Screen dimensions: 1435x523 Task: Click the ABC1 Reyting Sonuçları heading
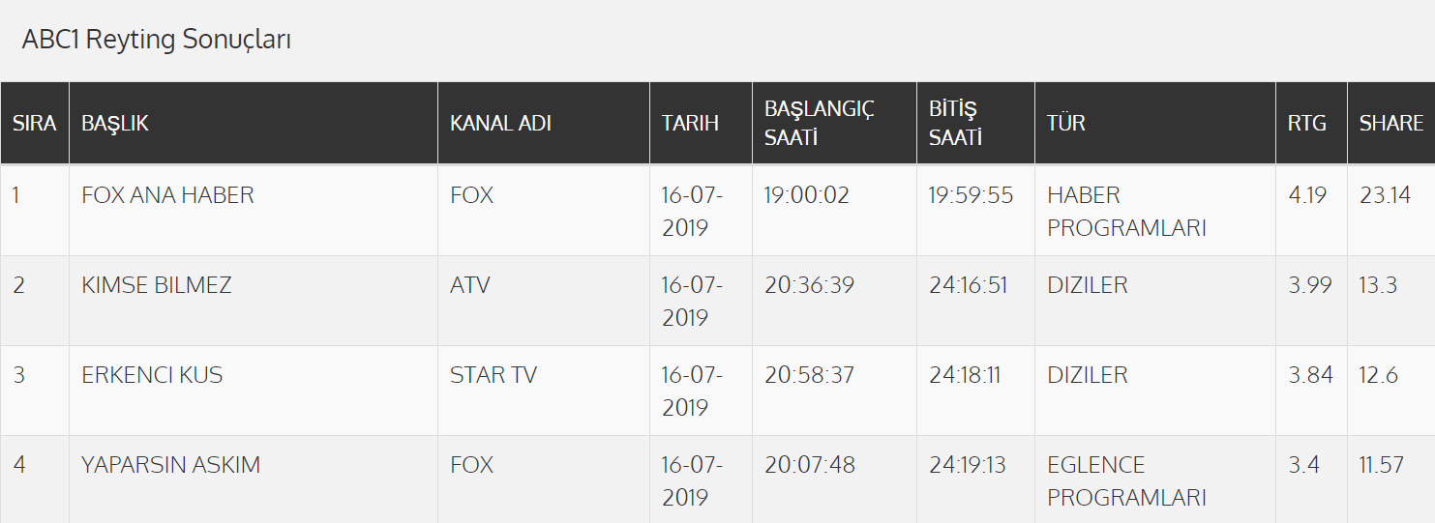(157, 40)
